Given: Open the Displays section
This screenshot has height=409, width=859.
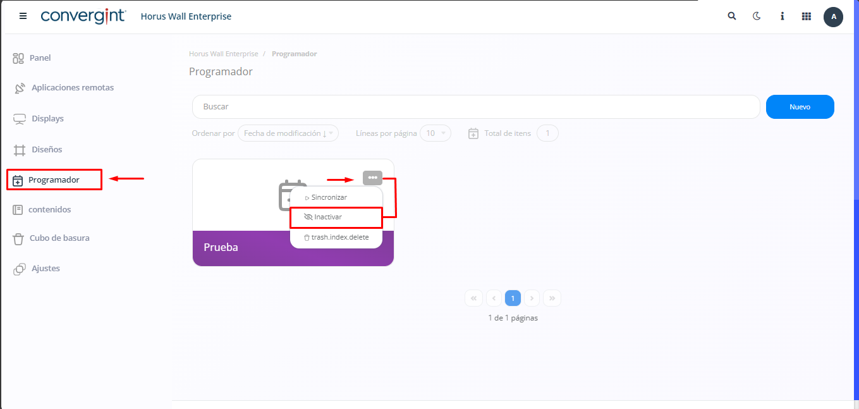Looking at the screenshot, I should point(47,119).
